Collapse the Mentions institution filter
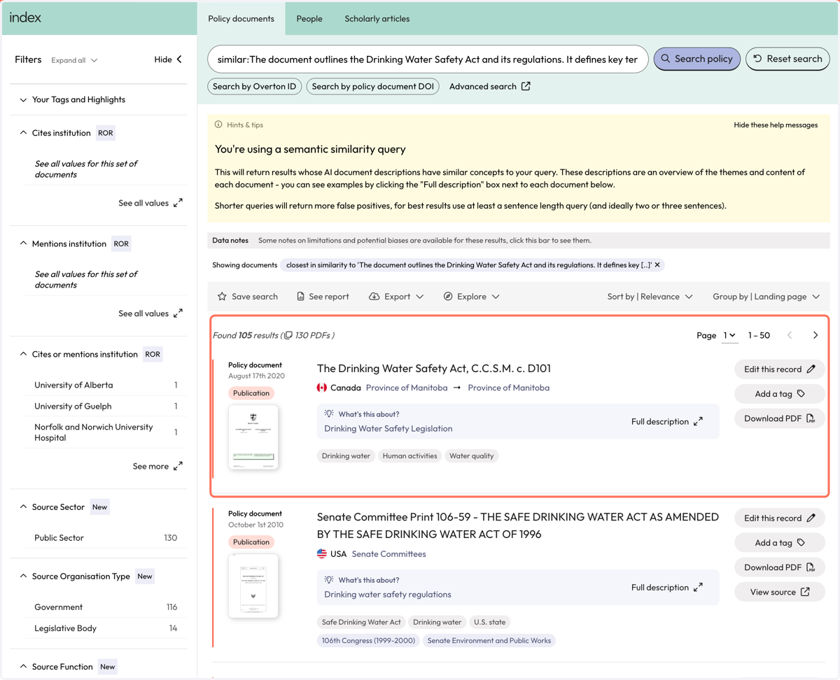 (x=23, y=243)
